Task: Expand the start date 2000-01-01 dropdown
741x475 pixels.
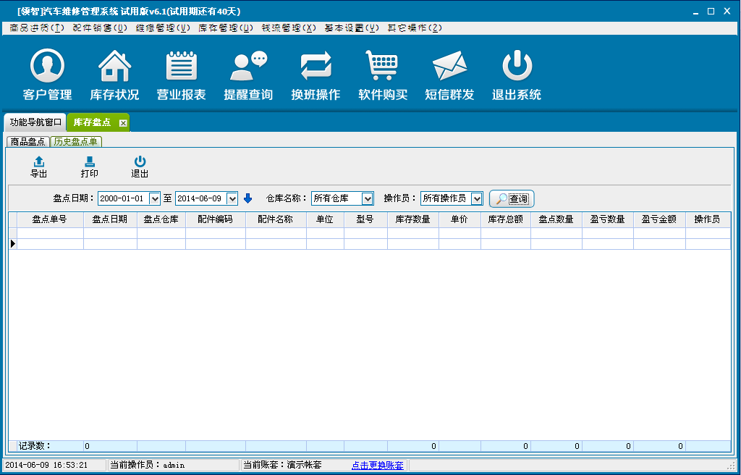Action: click(155, 198)
